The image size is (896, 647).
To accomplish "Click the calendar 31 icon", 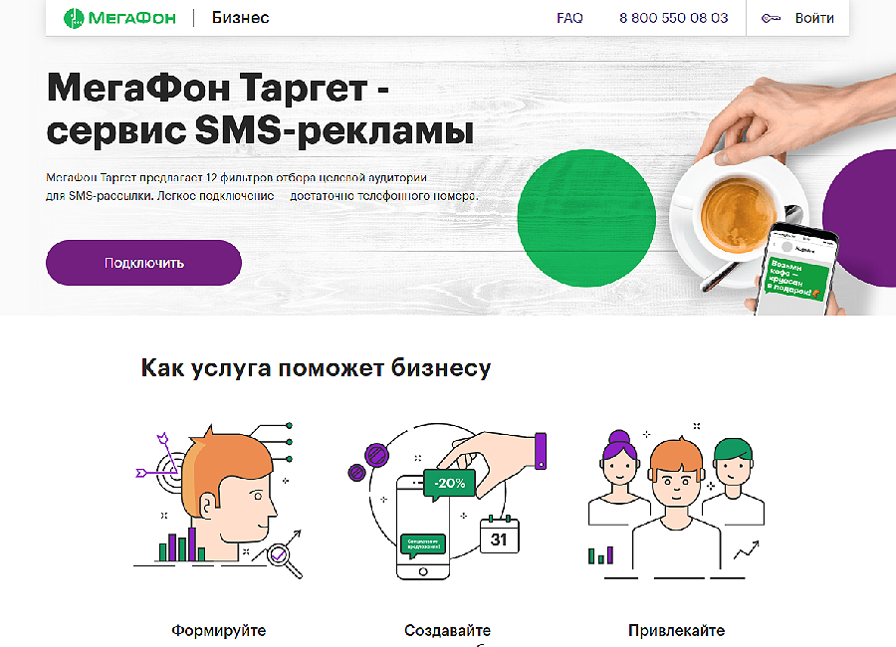I will pyautogui.click(x=500, y=534).
